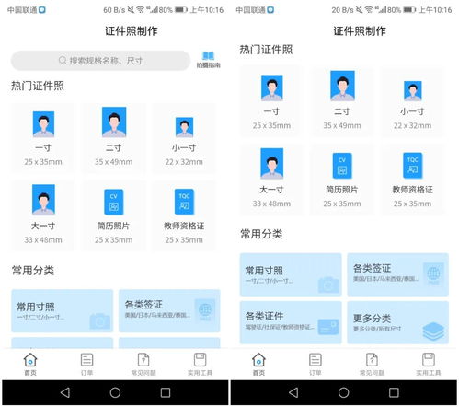Choose 二寸 35 x 49mm in right phone screen
This screenshot has width=459, height=407.
coord(342,101)
